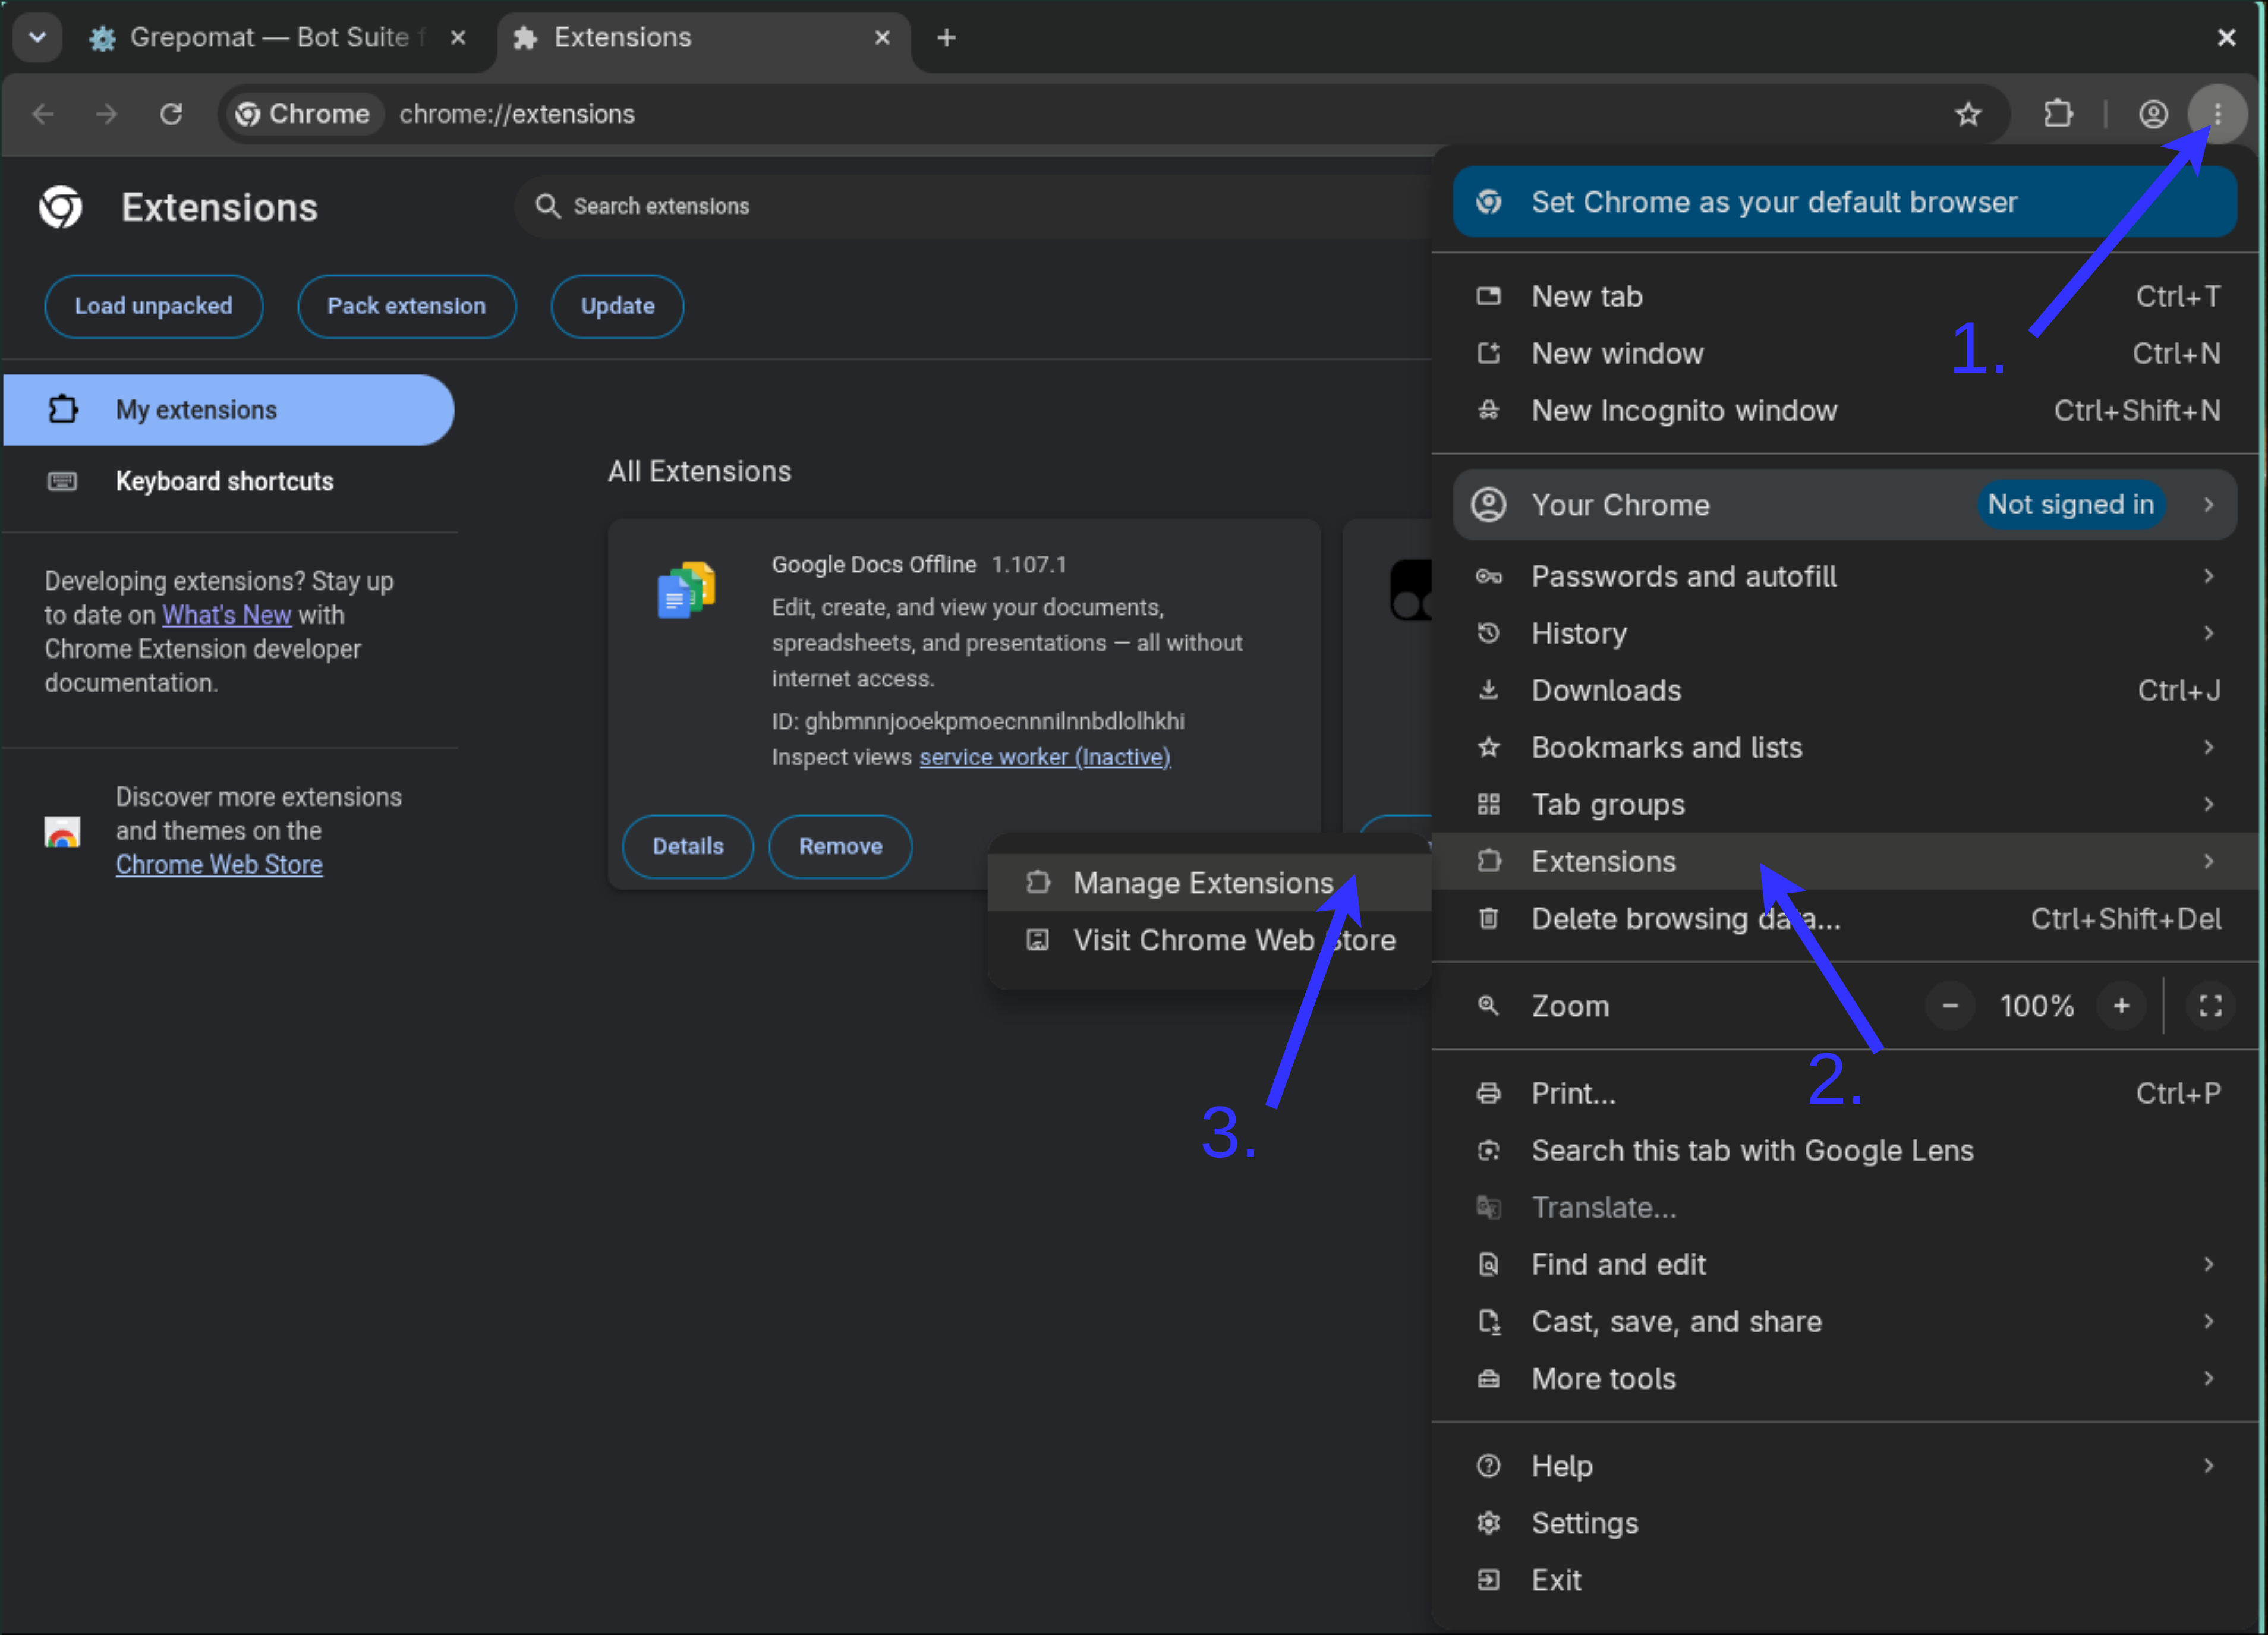This screenshot has height=1635, width=2268.
Task: Expand More tools submenu
Action: pyautogui.click(x=1844, y=1378)
